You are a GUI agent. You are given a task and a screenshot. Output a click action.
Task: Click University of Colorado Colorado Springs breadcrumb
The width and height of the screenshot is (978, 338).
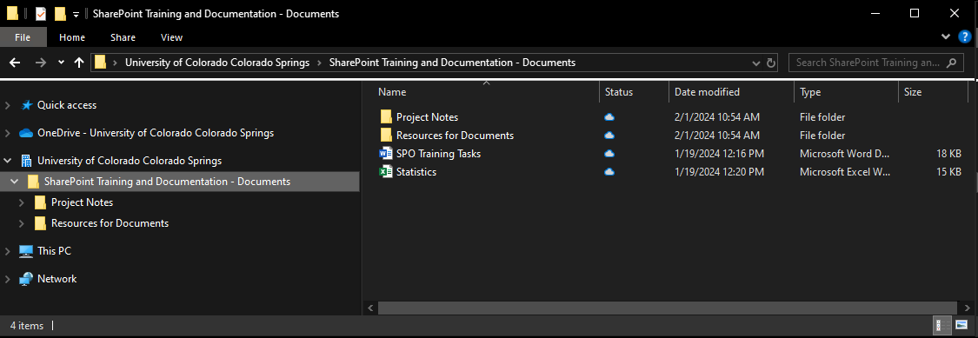(217, 63)
